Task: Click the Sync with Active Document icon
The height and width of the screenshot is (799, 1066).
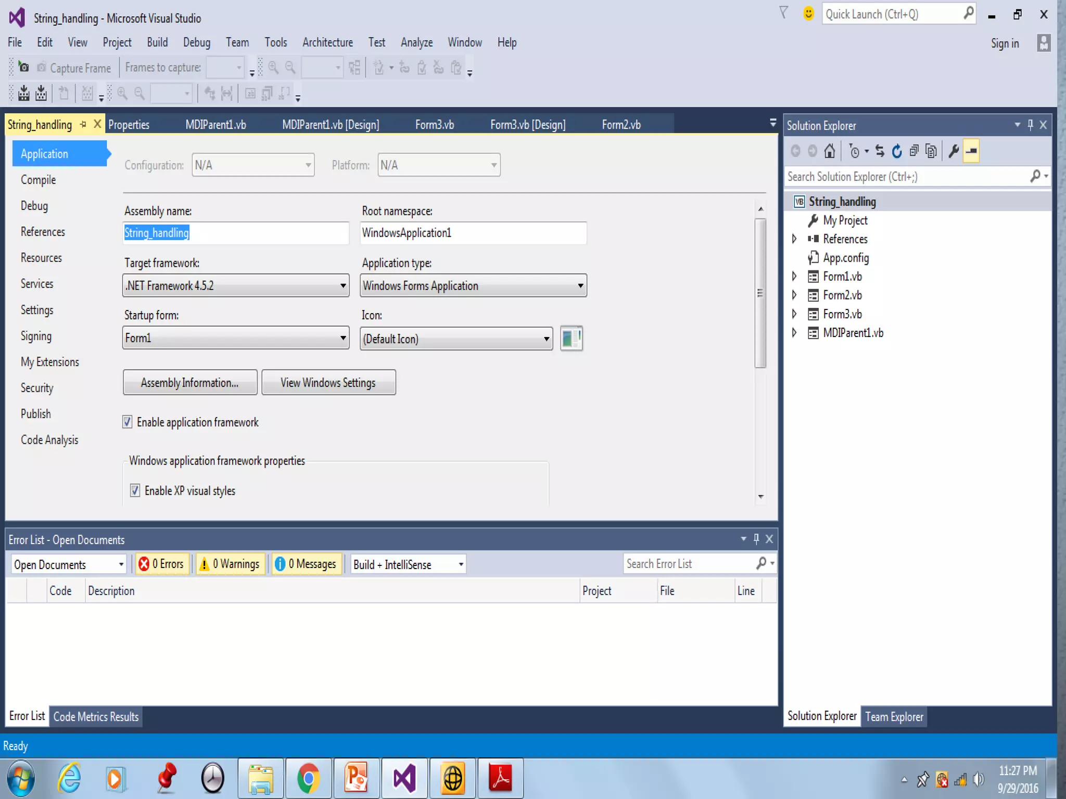Action: (x=880, y=151)
